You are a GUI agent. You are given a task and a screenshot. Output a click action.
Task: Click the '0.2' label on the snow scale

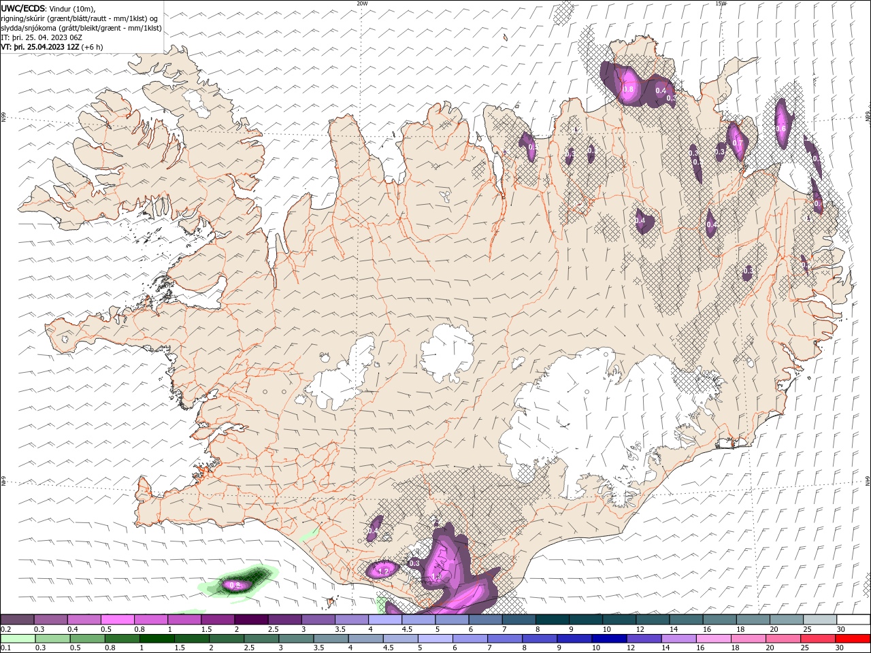pos(5,629)
